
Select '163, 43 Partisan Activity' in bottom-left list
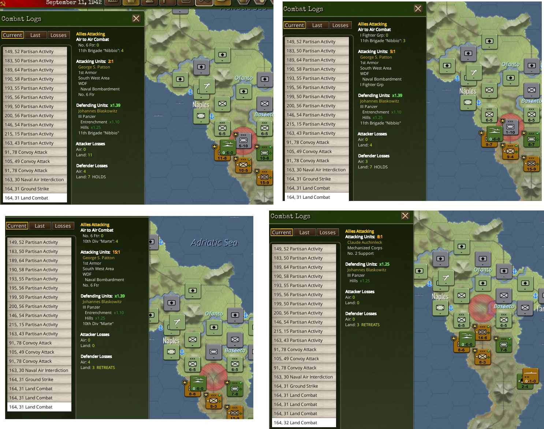click(x=39, y=334)
